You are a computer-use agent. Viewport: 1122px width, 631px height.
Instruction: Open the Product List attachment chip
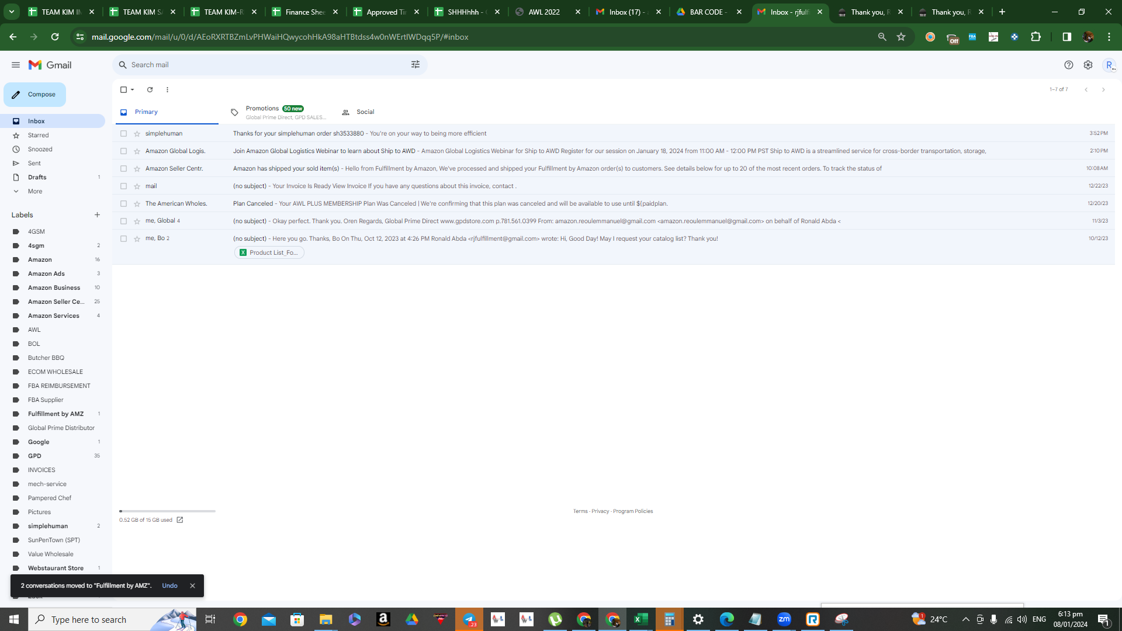[269, 252]
